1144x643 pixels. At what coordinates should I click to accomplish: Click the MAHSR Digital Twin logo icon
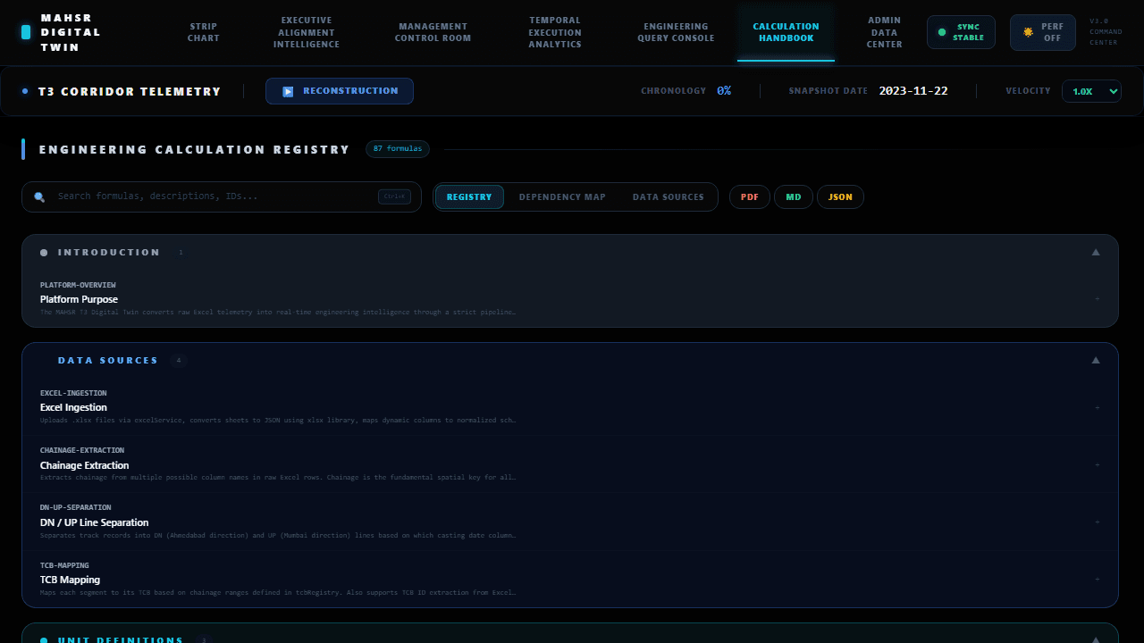(x=26, y=32)
